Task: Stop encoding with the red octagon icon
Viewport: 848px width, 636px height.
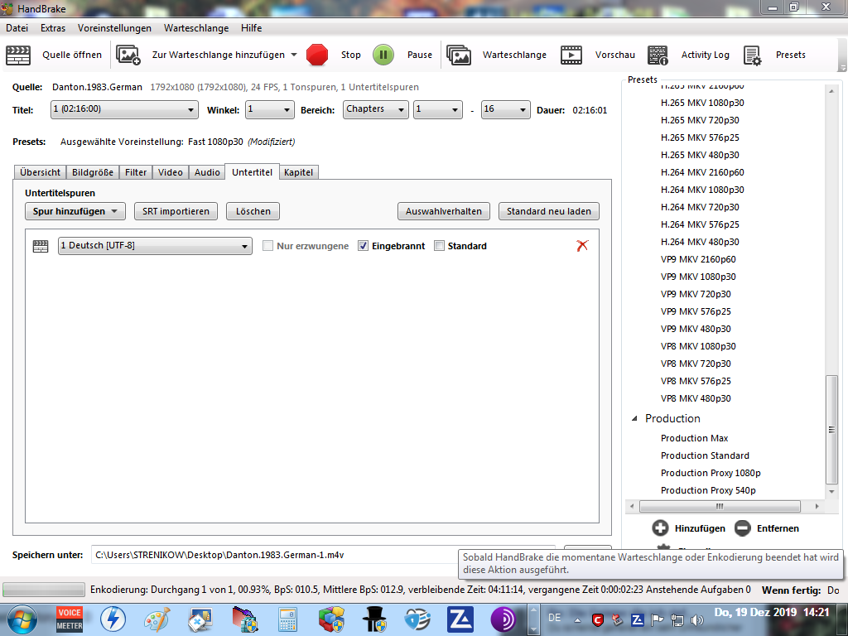Action: coord(317,55)
